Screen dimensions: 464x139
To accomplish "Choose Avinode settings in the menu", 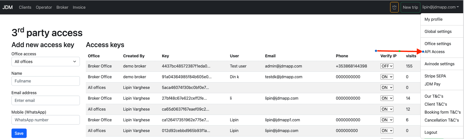I will coord(439,64).
